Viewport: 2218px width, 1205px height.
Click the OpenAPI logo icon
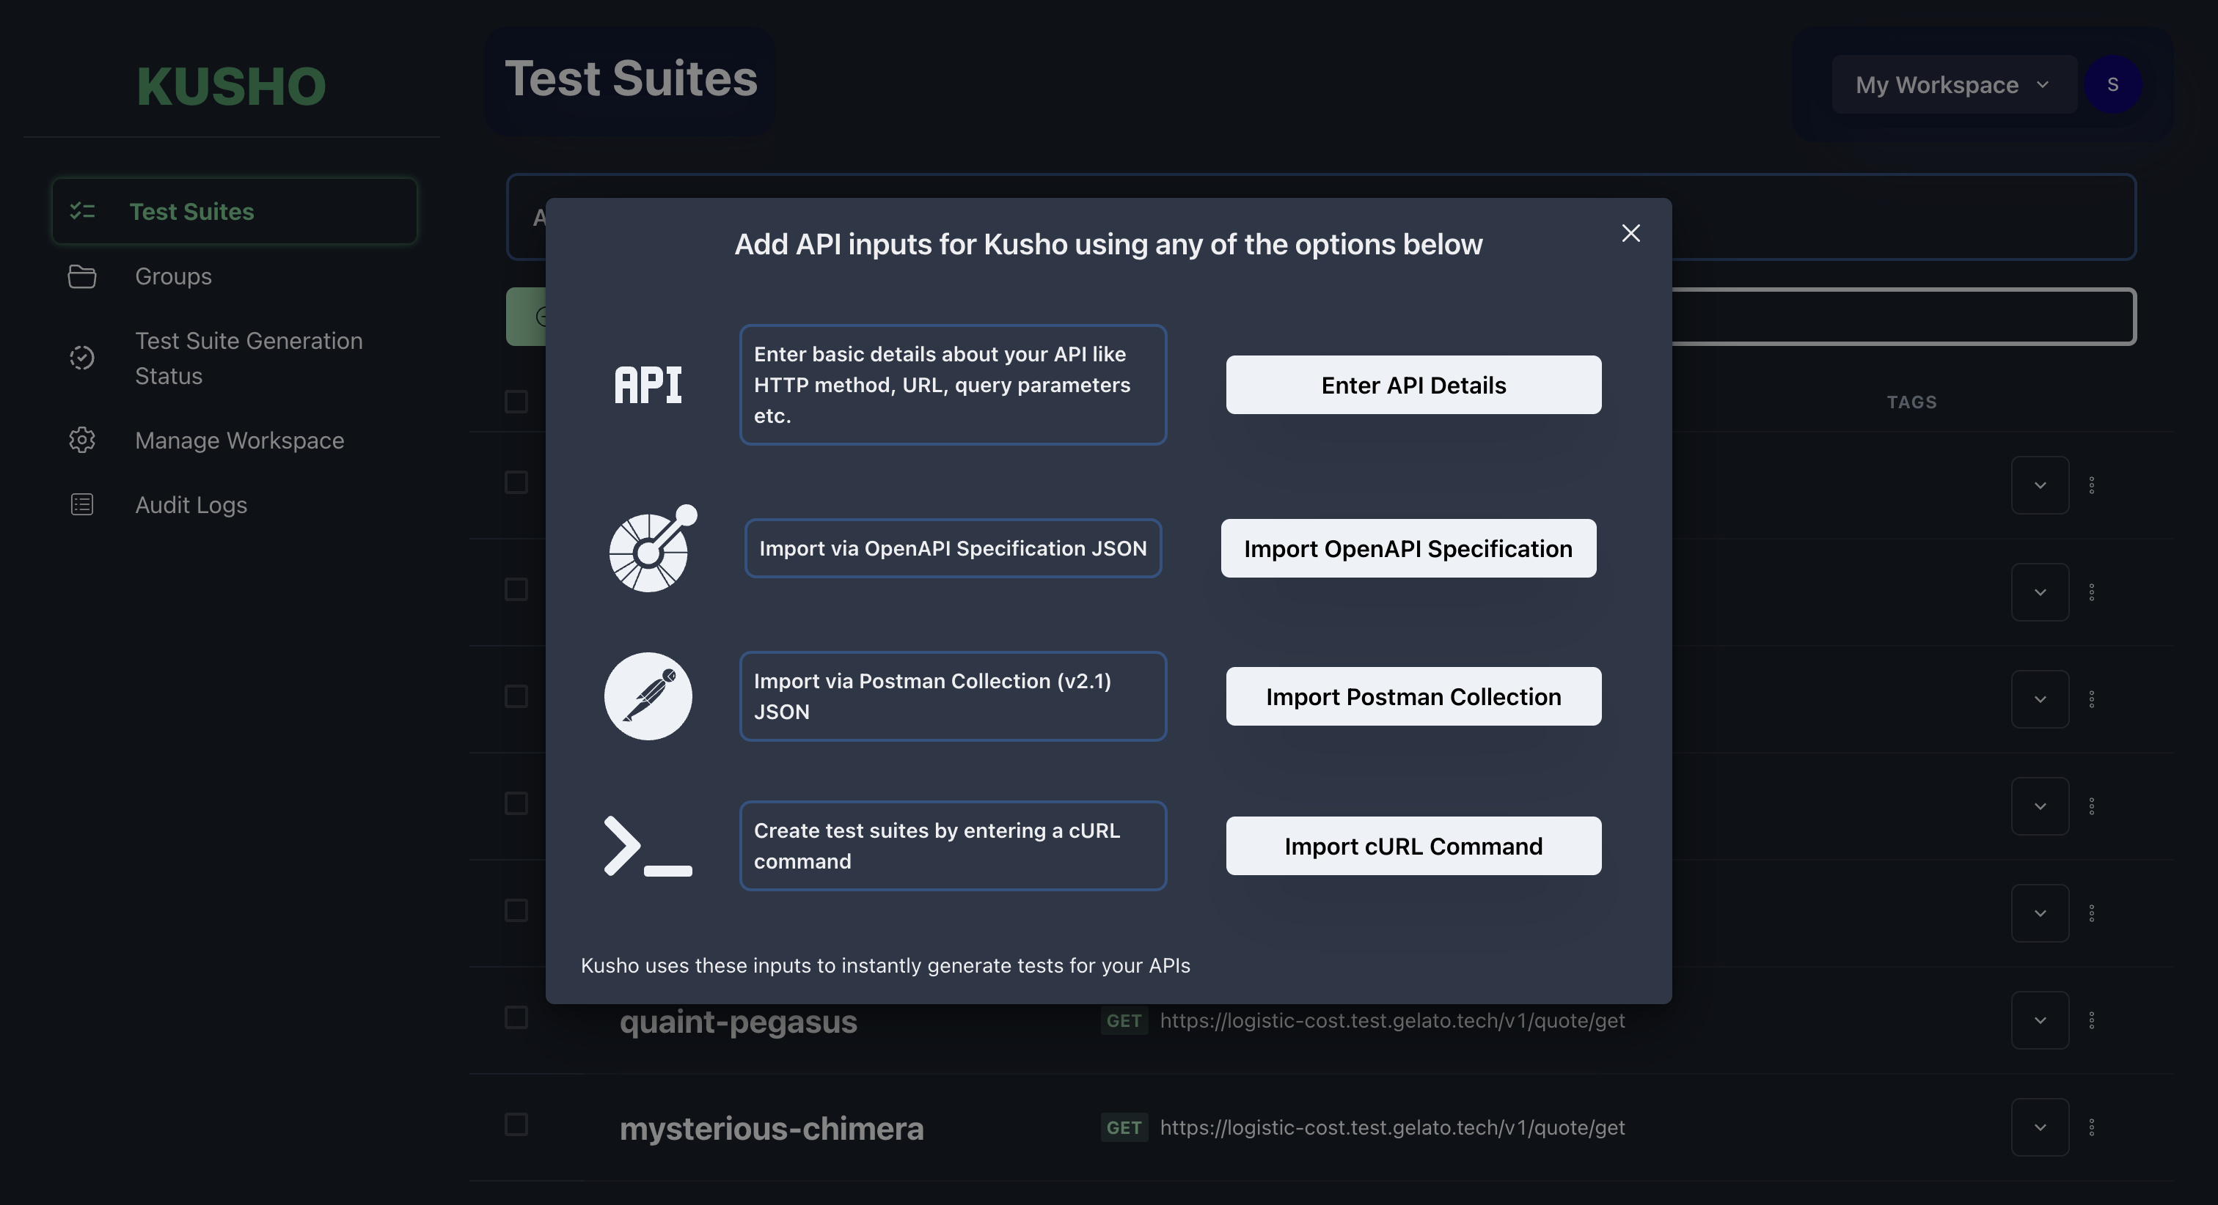point(652,548)
